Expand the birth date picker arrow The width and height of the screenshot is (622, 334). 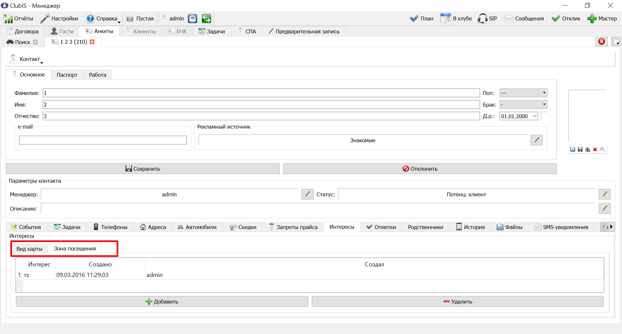coord(534,116)
